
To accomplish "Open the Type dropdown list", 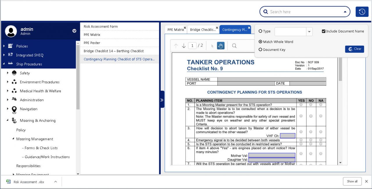I will tap(309, 32).
